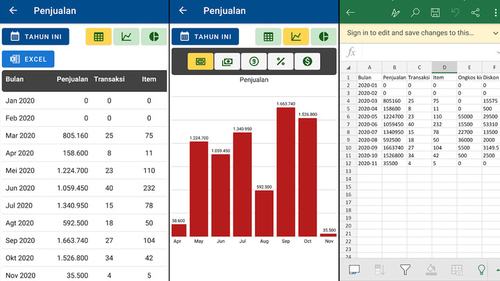Select the dollar profit metric icon

[308, 62]
